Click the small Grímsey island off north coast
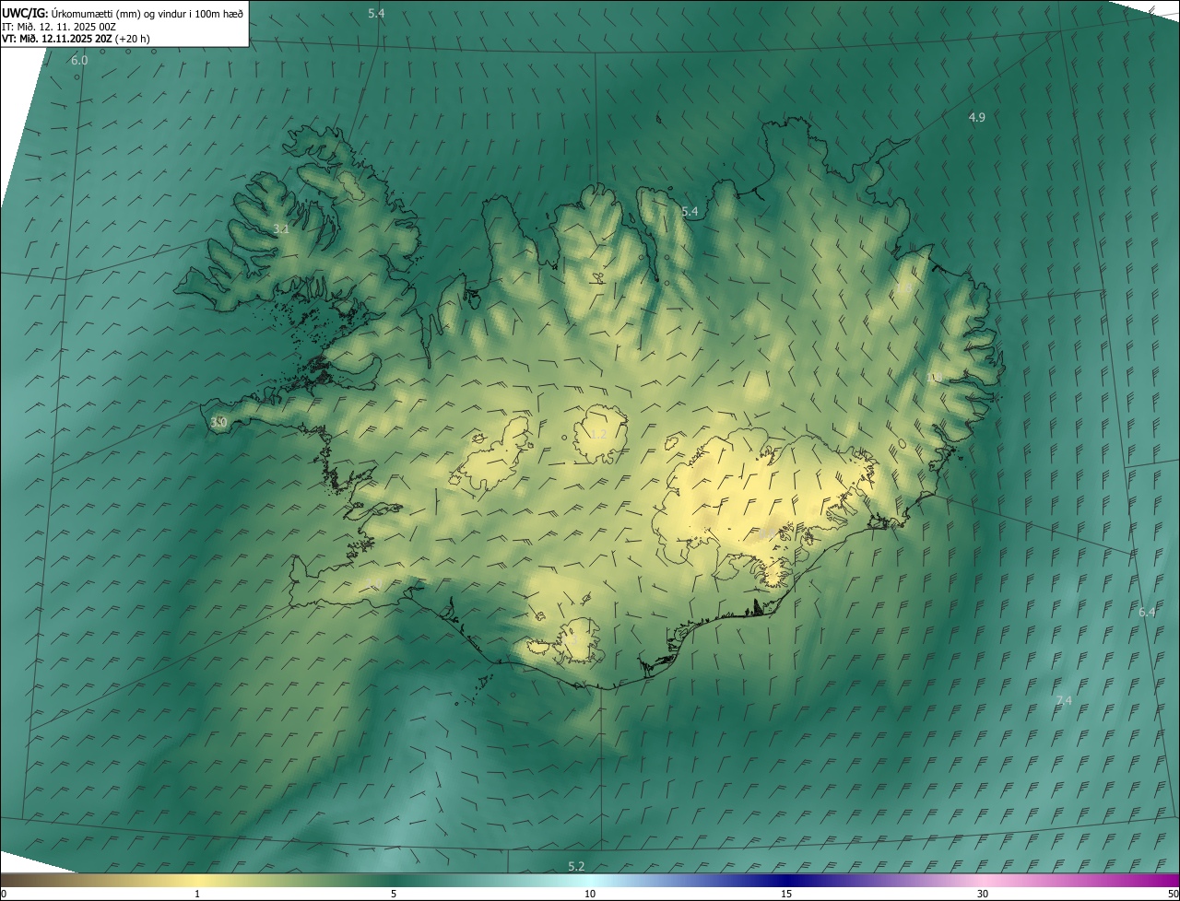 pyautogui.click(x=659, y=118)
